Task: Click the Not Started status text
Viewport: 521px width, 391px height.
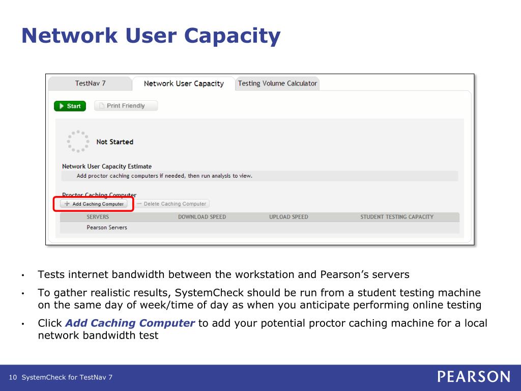Action: click(x=114, y=142)
